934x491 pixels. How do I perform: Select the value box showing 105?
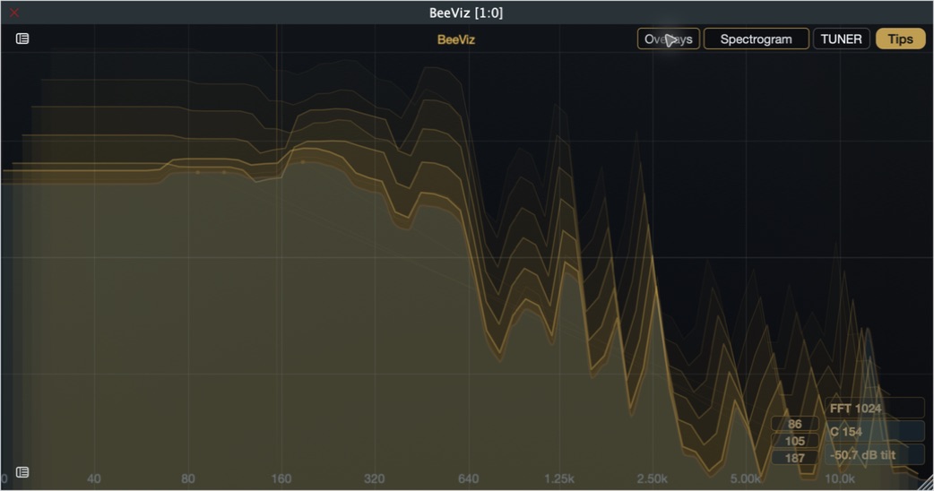coord(794,441)
